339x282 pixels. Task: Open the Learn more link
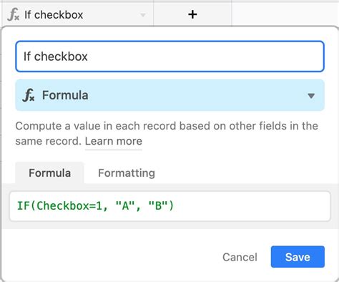(x=114, y=141)
